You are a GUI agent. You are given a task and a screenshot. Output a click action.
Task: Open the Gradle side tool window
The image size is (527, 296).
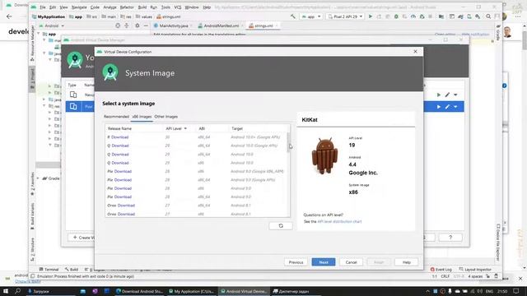coord(497,33)
